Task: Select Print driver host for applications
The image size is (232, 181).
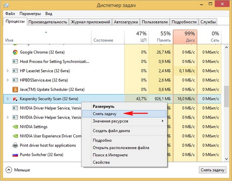Action: tap(48, 145)
